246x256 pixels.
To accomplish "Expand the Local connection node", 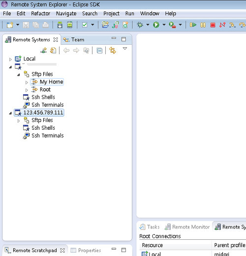I will coord(10,59).
